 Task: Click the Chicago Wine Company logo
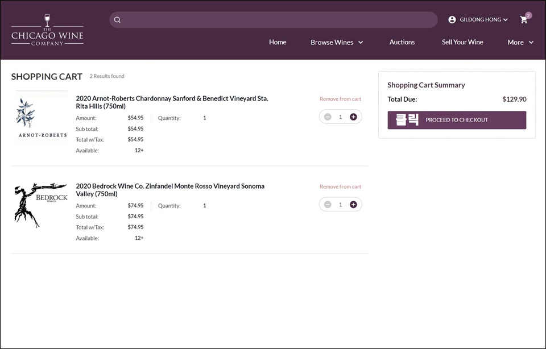(x=47, y=30)
